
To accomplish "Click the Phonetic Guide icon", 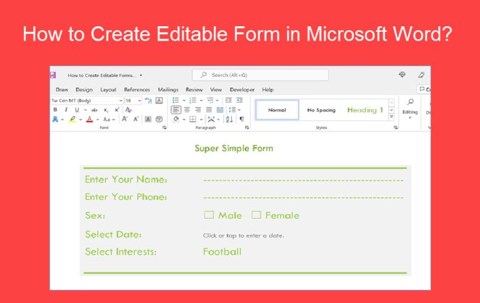I will coord(148,101).
